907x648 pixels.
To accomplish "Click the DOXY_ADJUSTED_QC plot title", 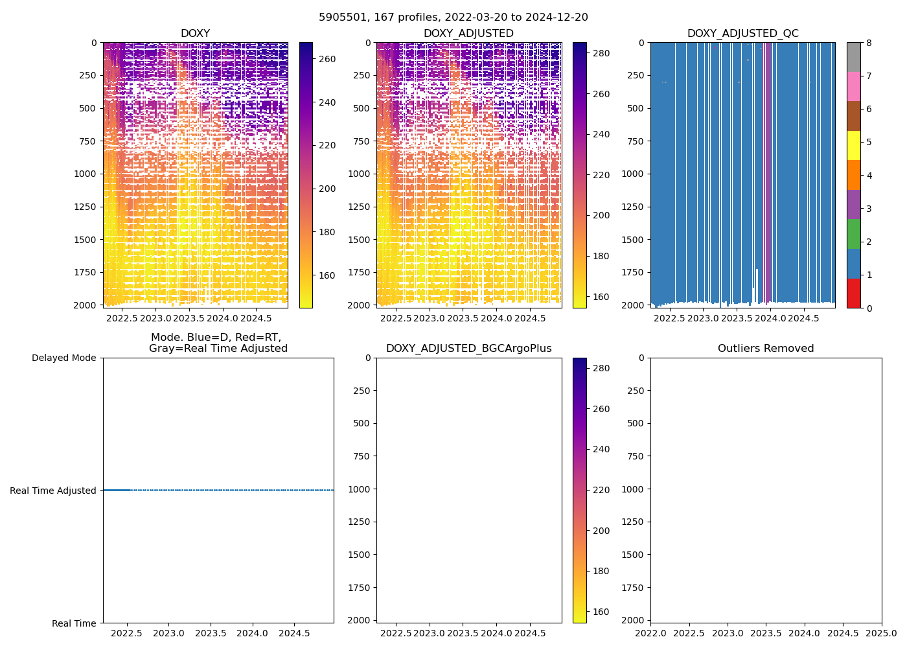I will [x=742, y=34].
